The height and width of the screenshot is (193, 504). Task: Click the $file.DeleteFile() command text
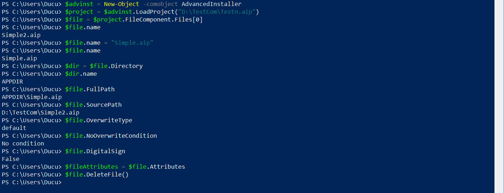[97, 175]
